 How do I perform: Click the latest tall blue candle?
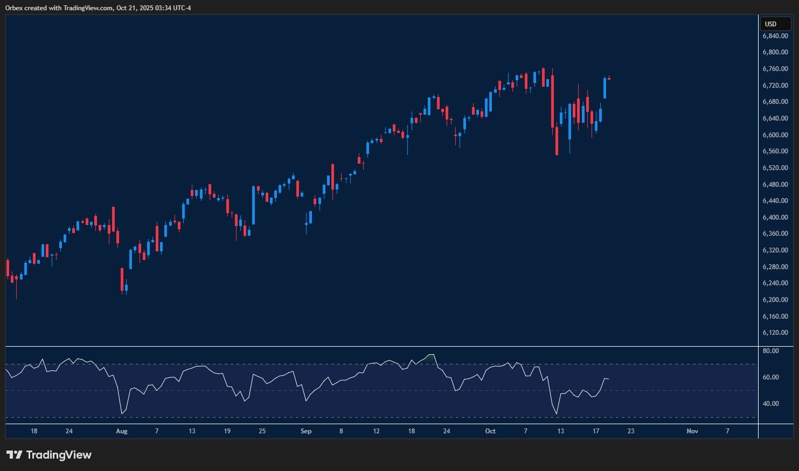pos(605,88)
